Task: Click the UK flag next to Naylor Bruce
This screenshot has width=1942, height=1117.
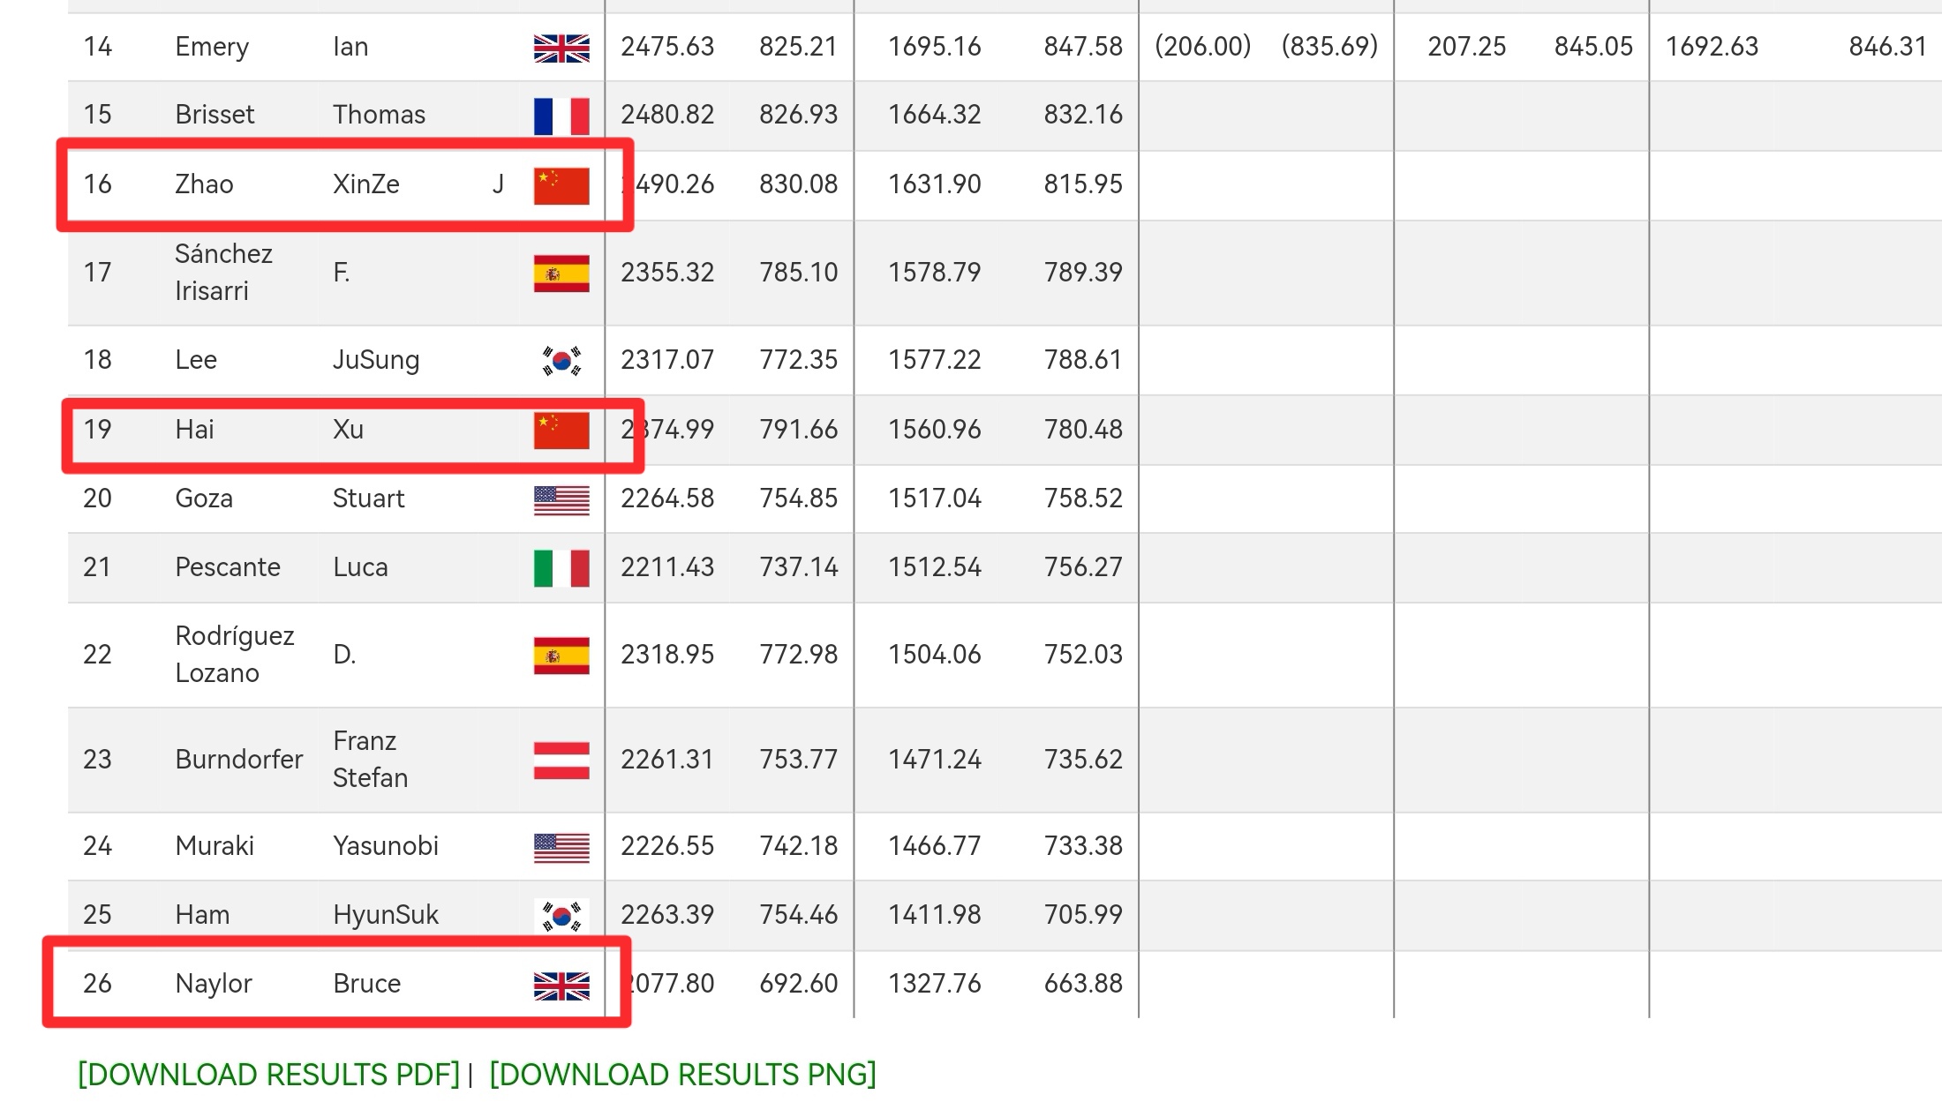Action: tap(560, 982)
